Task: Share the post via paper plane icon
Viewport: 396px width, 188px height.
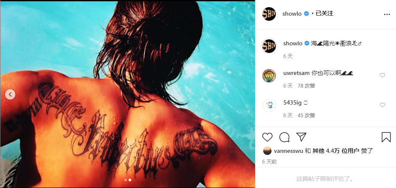Action: [x=301, y=137]
